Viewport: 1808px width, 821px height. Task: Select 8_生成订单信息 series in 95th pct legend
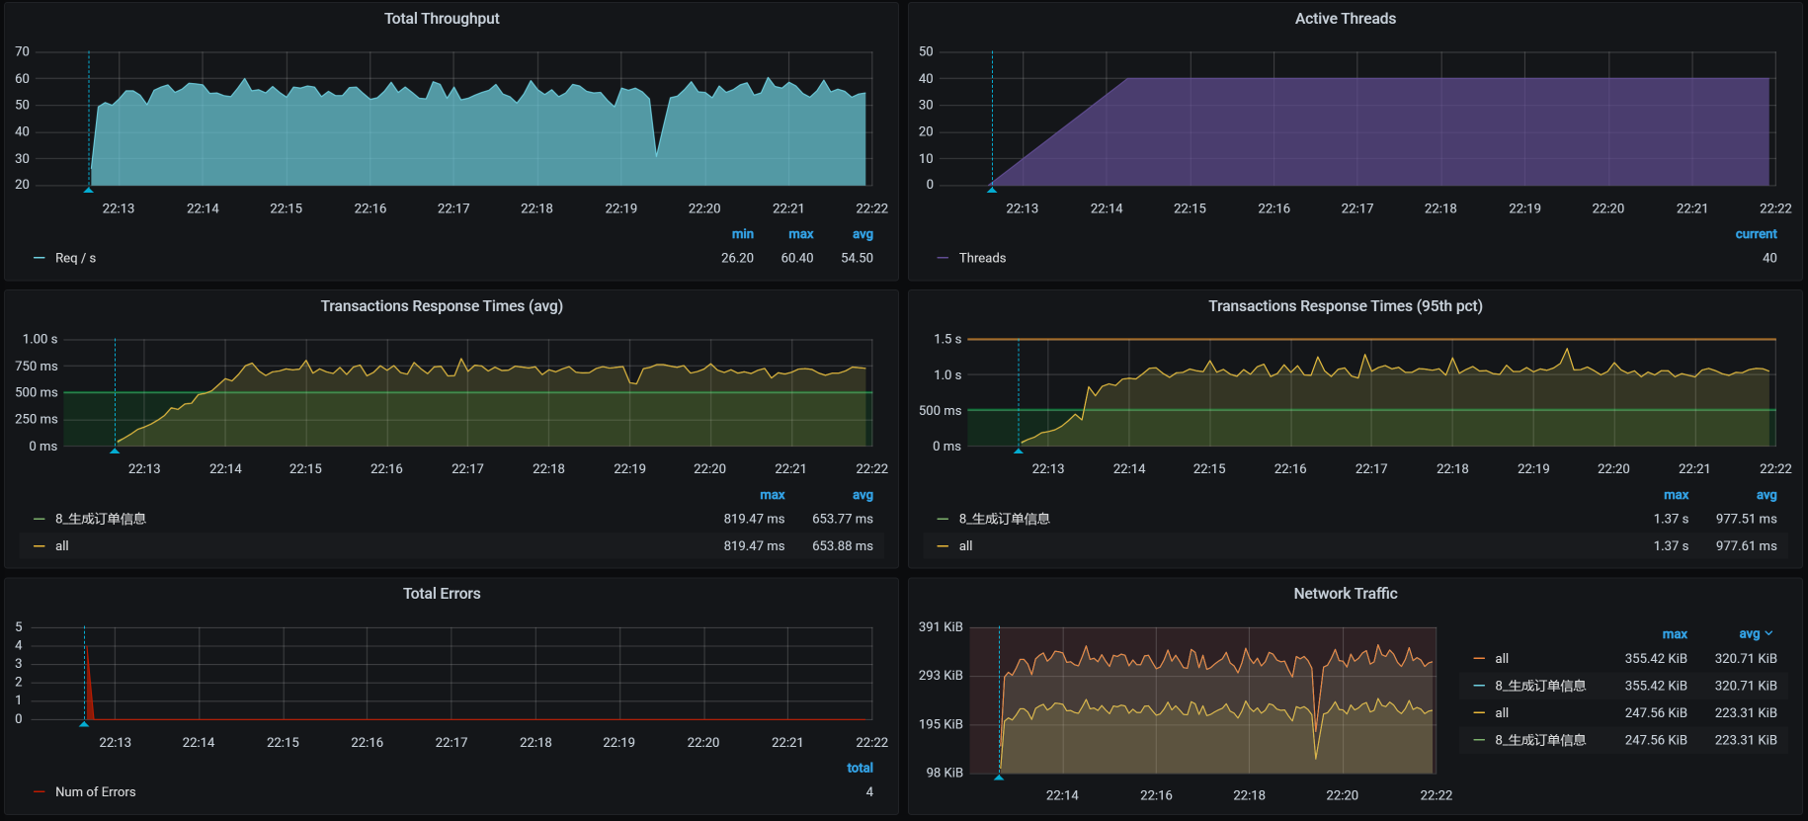(x=1004, y=519)
